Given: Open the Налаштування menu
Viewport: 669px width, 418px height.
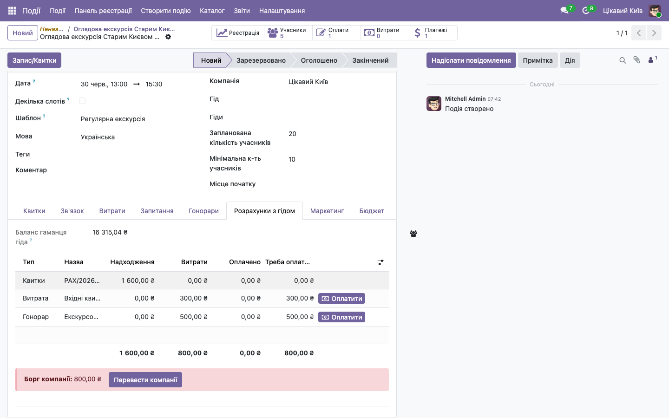Looking at the screenshot, I should tap(282, 11).
